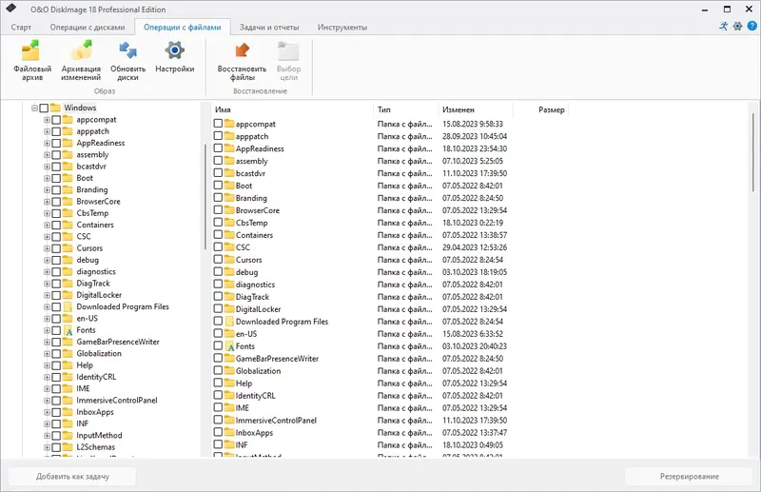Click the Добавить как задачу button
Image resolution: width=761 pixels, height=492 pixels.
pyautogui.click(x=72, y=477)
